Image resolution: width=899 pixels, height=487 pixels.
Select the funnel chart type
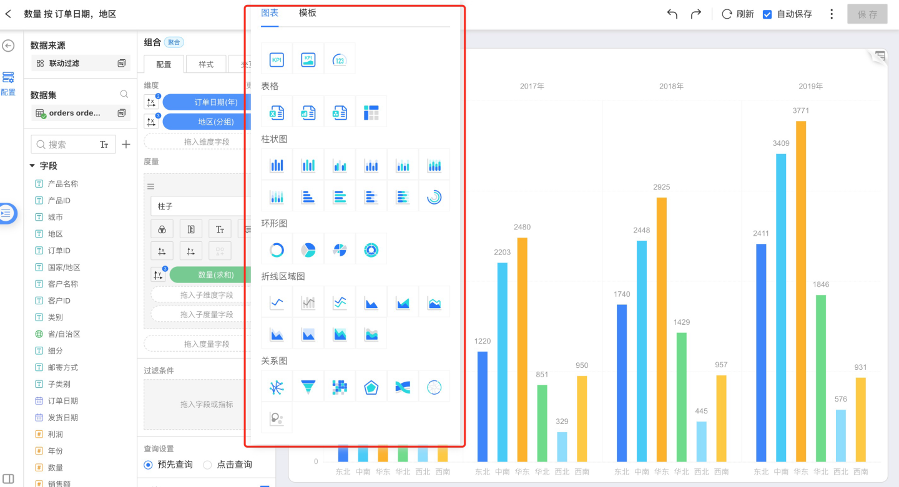point(308,387)
